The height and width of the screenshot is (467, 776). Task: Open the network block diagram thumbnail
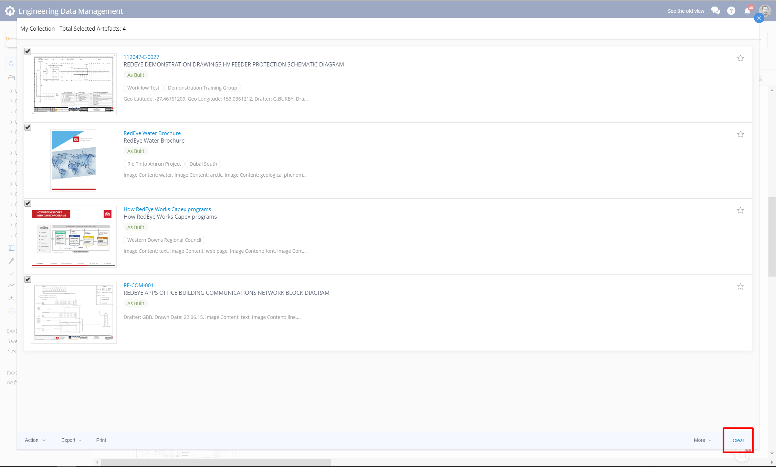tap(74, 313)
